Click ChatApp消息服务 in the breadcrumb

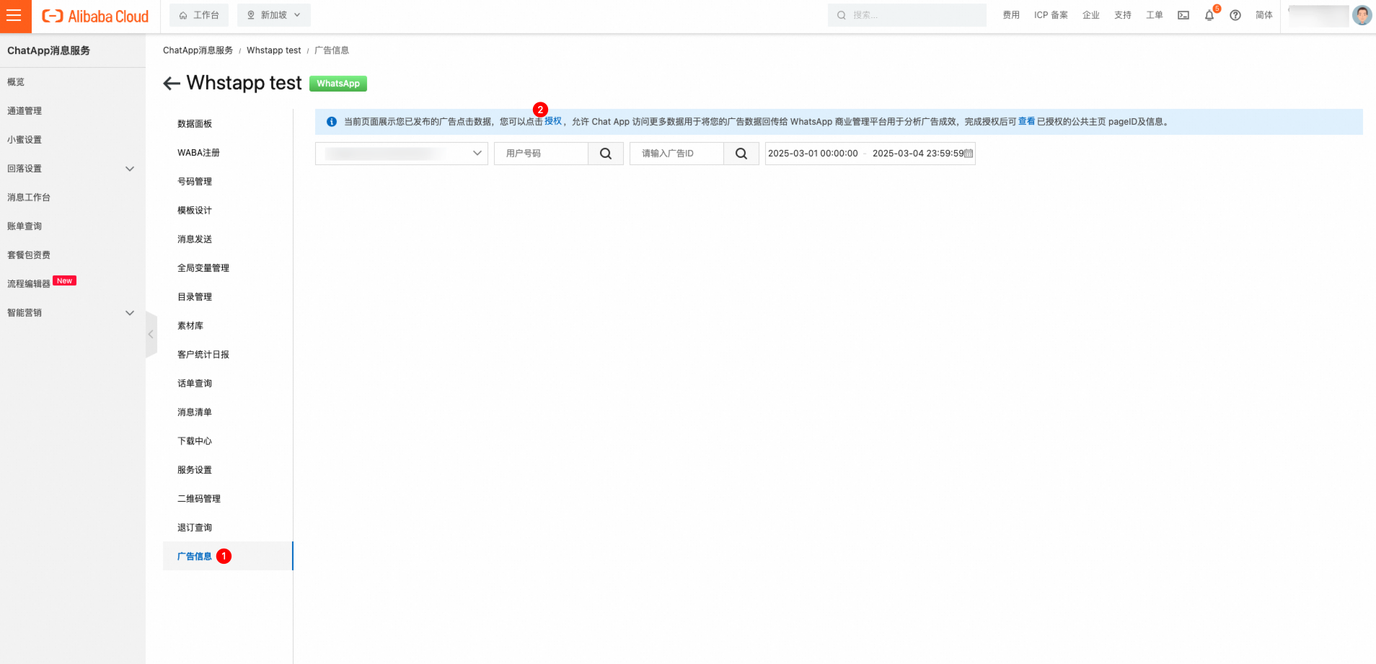click(x=198, y=50)
